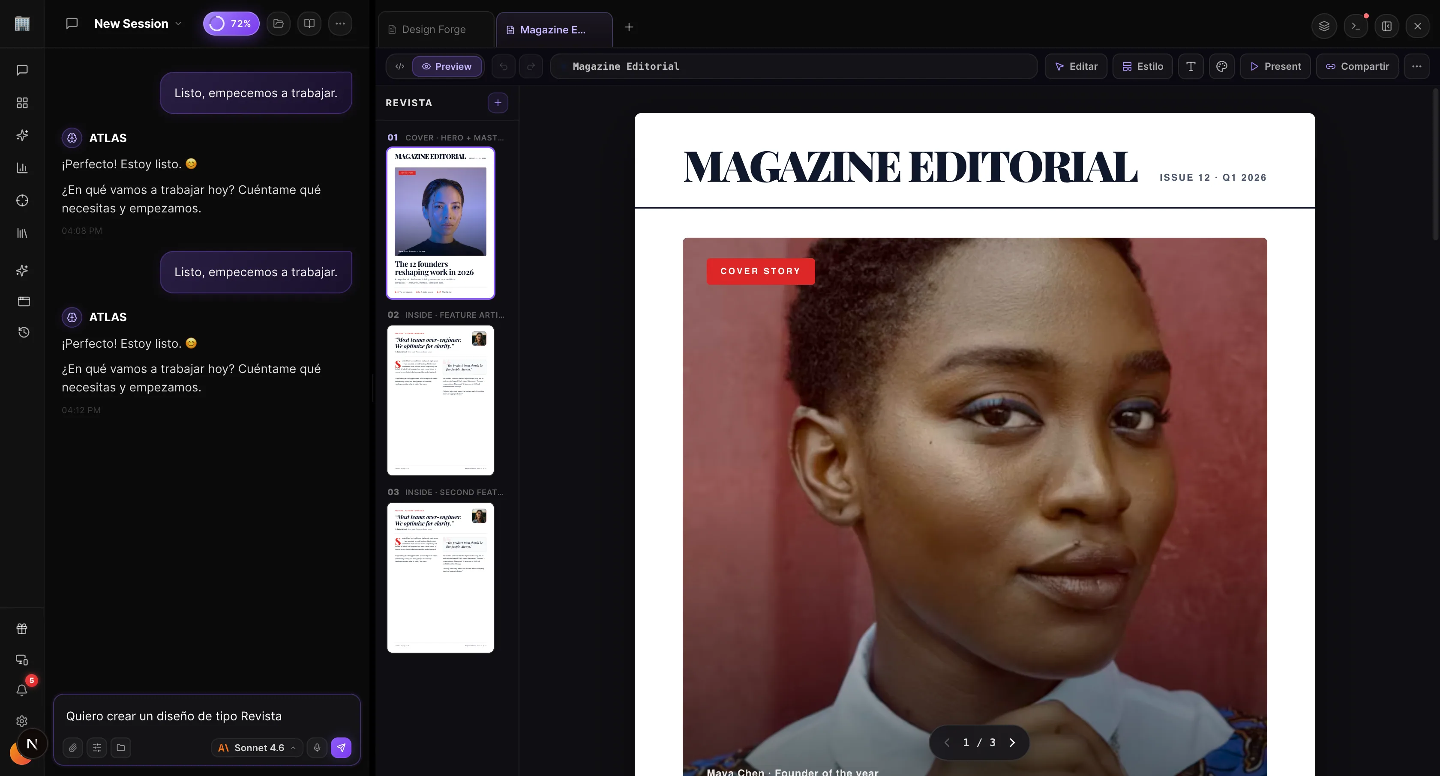Open the sliders options in chat input
Image resolution: width=1440 pixels, height=776 pixels.
pyautogui.click(x=97, y=747)
